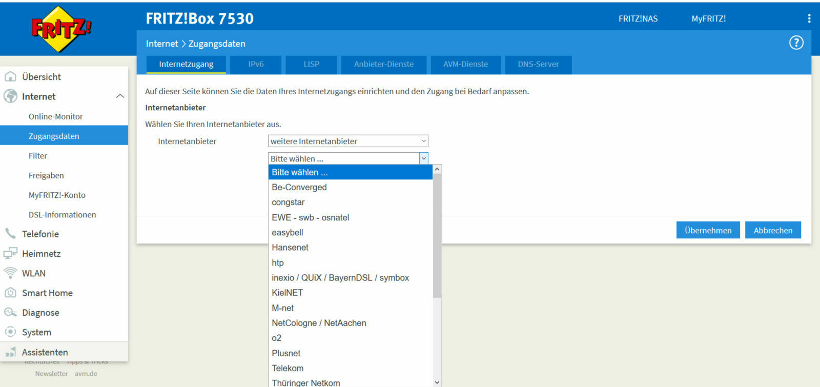Switch to the LISP tab

coord(311,65)
